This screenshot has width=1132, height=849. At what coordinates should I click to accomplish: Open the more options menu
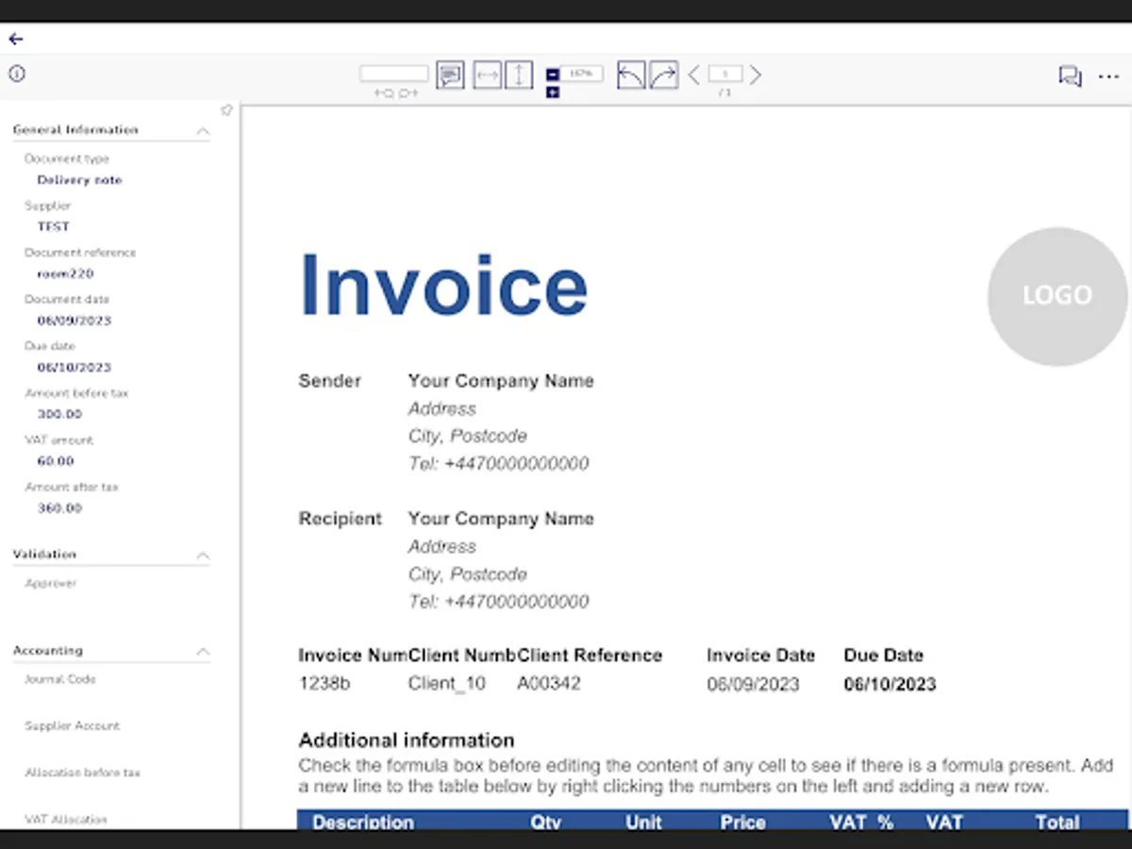pyautogui.click(x=1108, y=76)
